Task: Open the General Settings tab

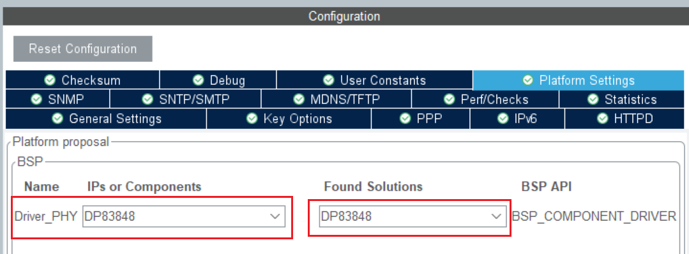Action: click(x=106, y=119)
